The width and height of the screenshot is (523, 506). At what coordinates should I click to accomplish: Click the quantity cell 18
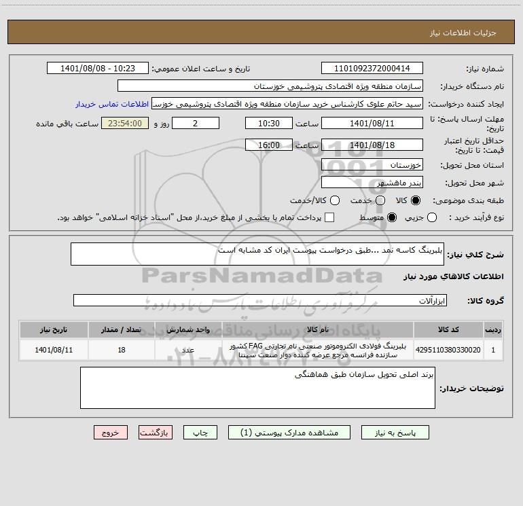tap(122, 350)
